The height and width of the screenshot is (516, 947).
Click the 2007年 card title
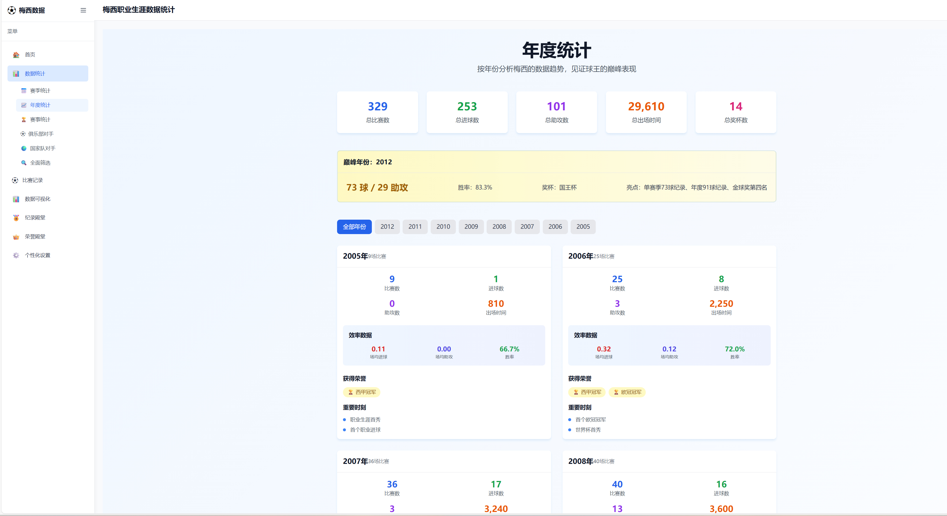point(356,462)
